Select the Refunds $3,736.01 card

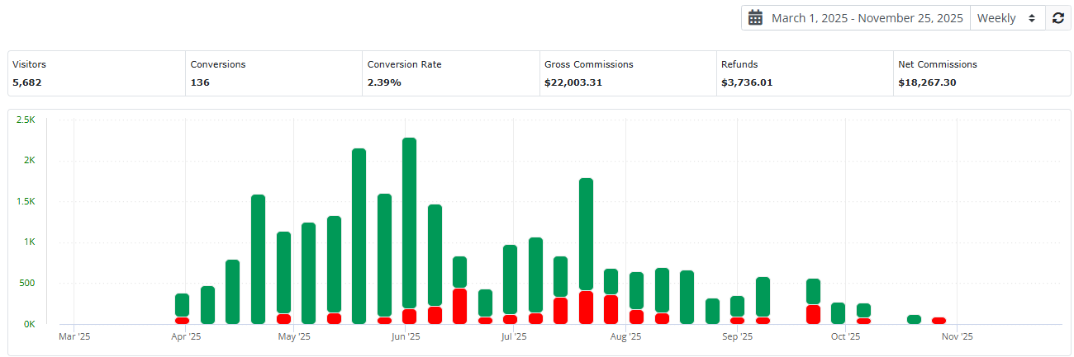pos(804,73)
